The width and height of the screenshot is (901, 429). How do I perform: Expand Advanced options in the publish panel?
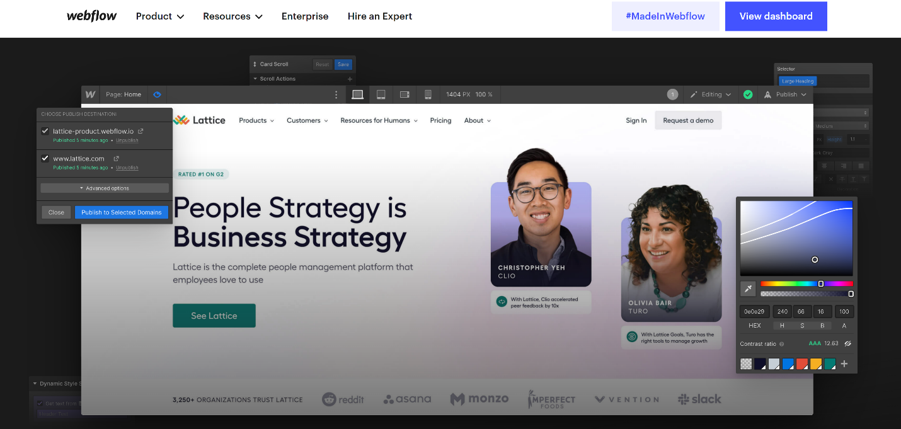(x=105, y=188)
